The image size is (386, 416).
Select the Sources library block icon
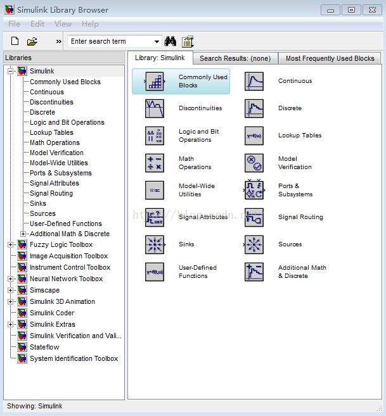[x=254, y=244]
